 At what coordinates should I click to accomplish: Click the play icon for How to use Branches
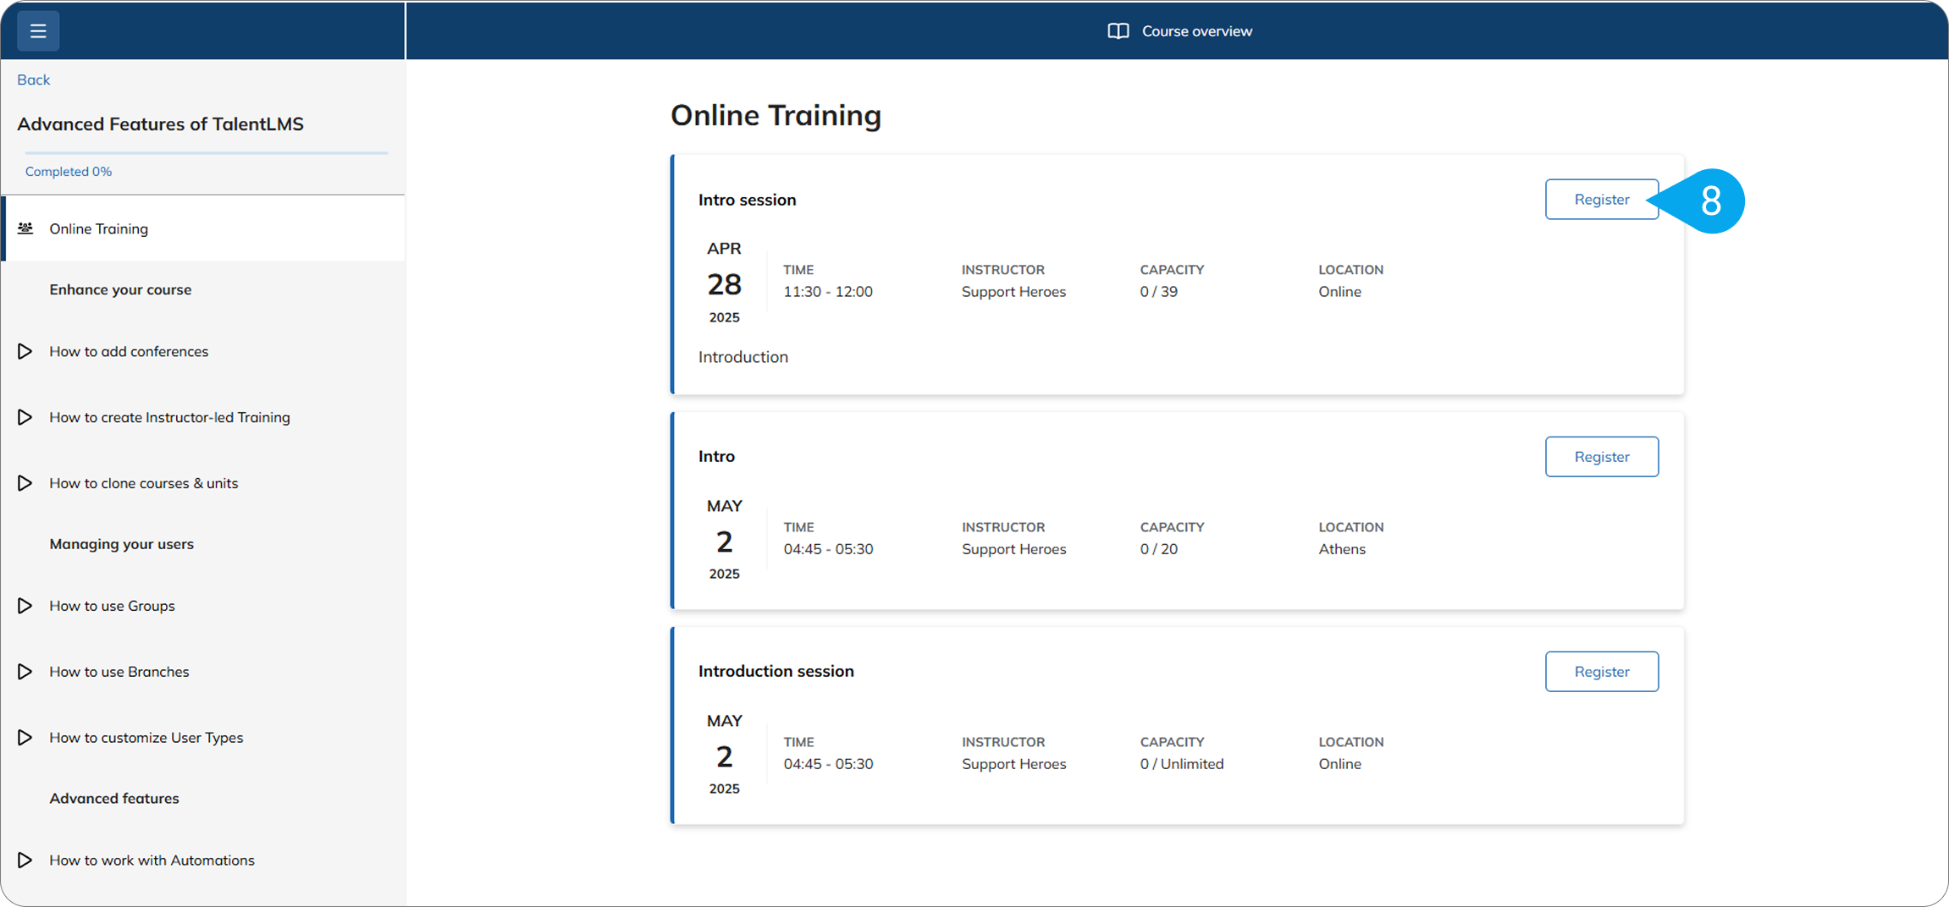(x=25, y=672)
